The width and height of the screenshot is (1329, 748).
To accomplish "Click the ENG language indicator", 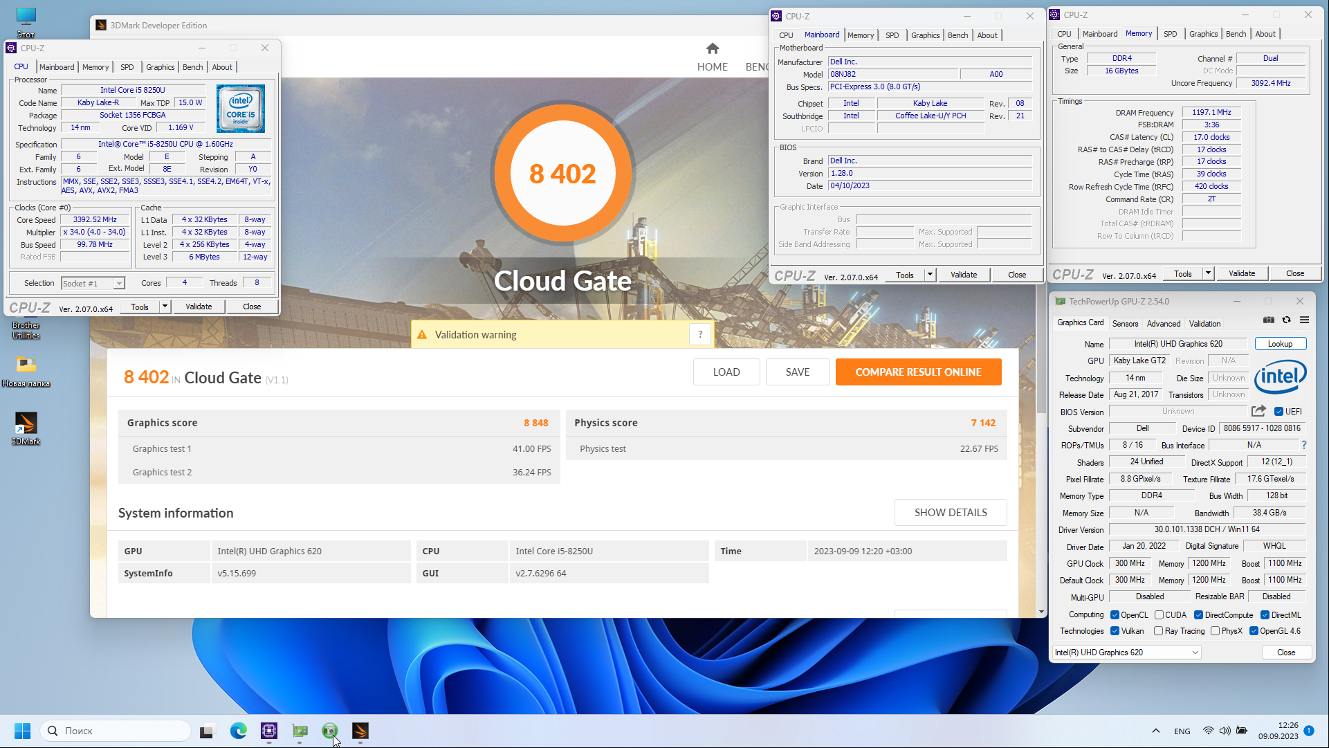I will click(x=1182, y=731).
